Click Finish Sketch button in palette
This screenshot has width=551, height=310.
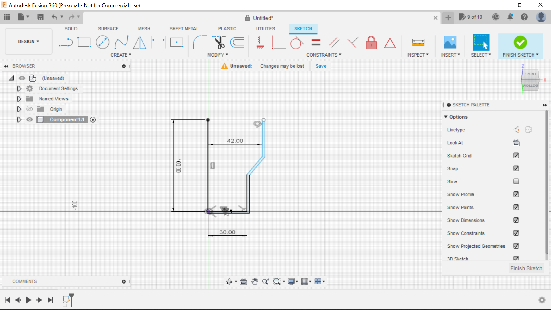526,268
